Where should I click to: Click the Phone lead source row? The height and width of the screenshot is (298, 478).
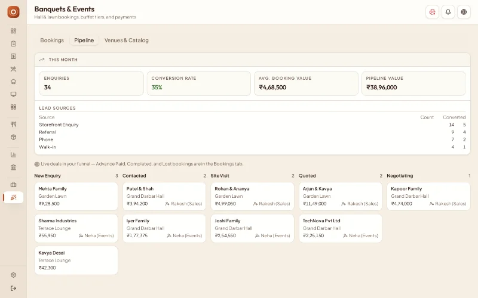[x=252, y=139]
